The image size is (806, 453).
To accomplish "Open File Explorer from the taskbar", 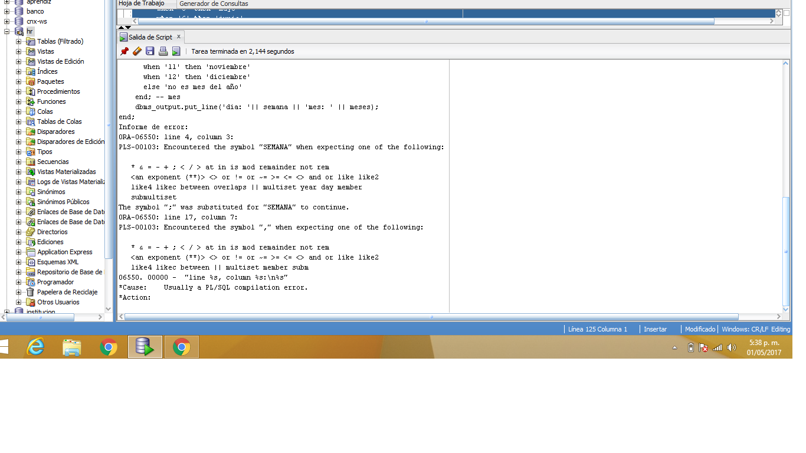I will point(72,347).
